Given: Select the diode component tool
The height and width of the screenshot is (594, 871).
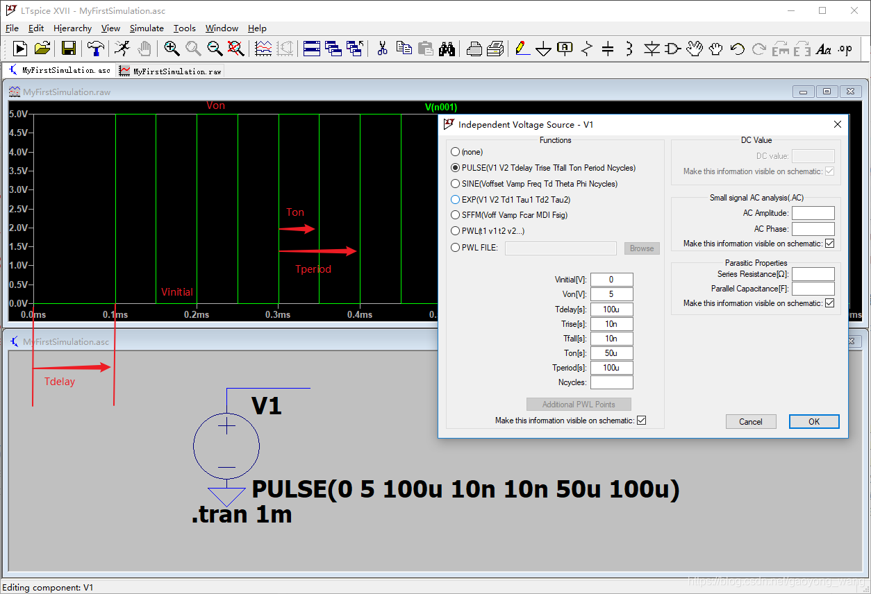Looking at the screenshot, I should pos(652,49).
